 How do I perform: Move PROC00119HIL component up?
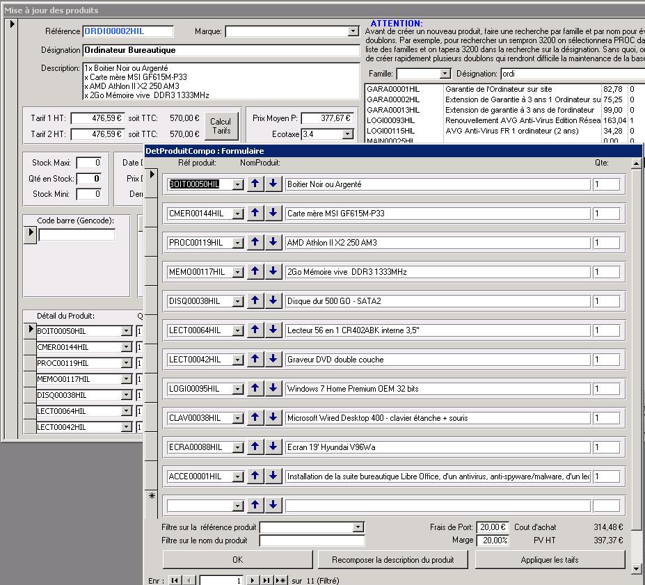click(x=255, y=242)
